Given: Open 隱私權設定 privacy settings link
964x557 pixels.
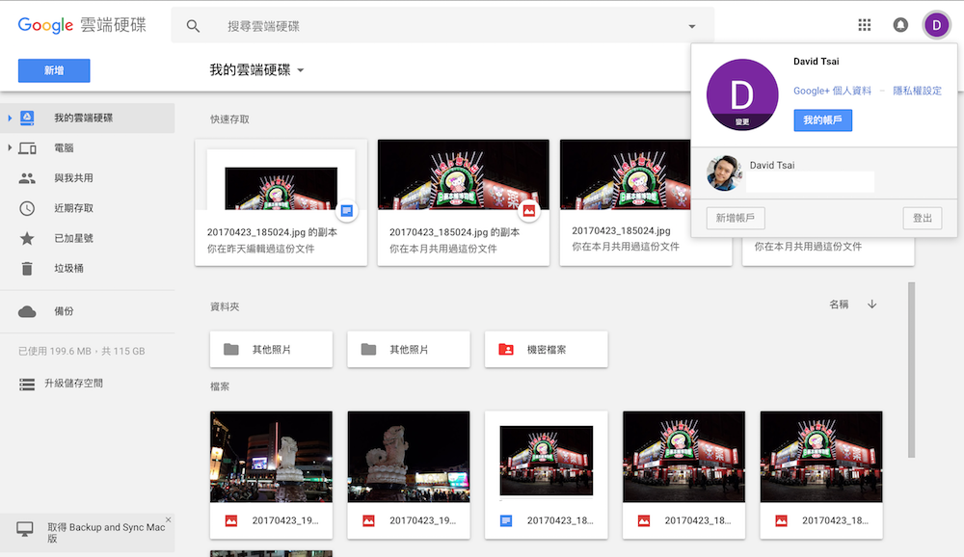Looking at the screenshot, I should [919, 89].
